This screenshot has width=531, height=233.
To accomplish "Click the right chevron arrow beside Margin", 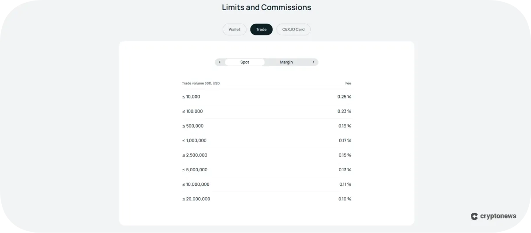I will pos(313,62).
